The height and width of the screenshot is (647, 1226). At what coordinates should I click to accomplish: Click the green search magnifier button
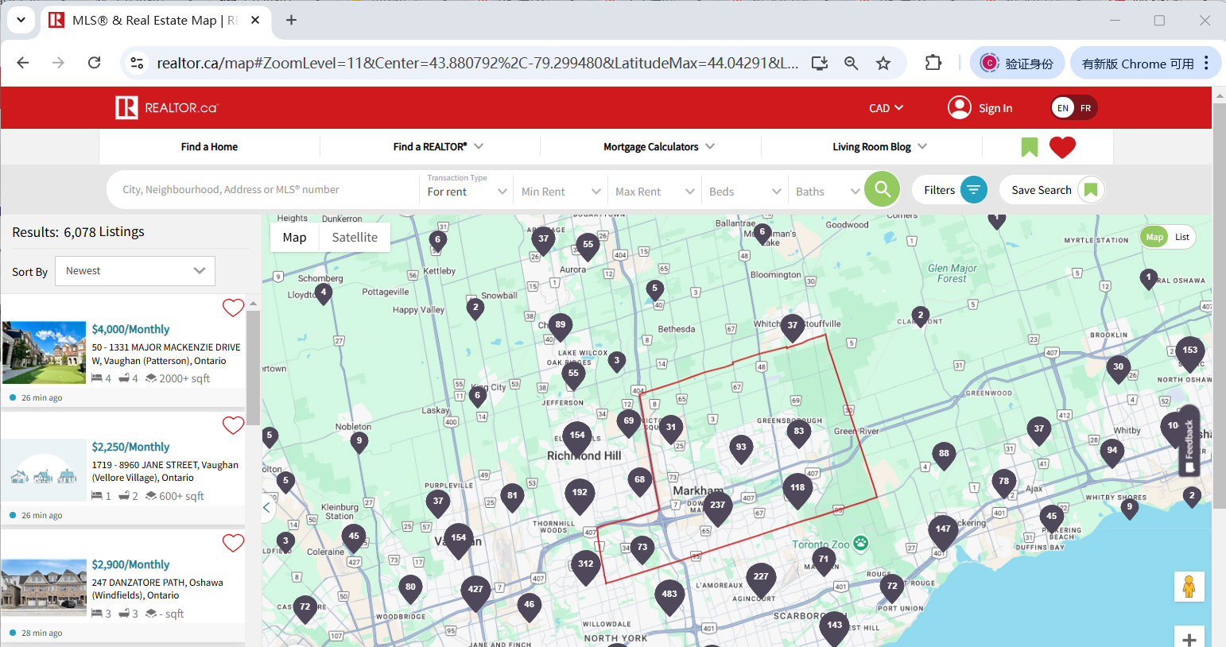[882, 189]
